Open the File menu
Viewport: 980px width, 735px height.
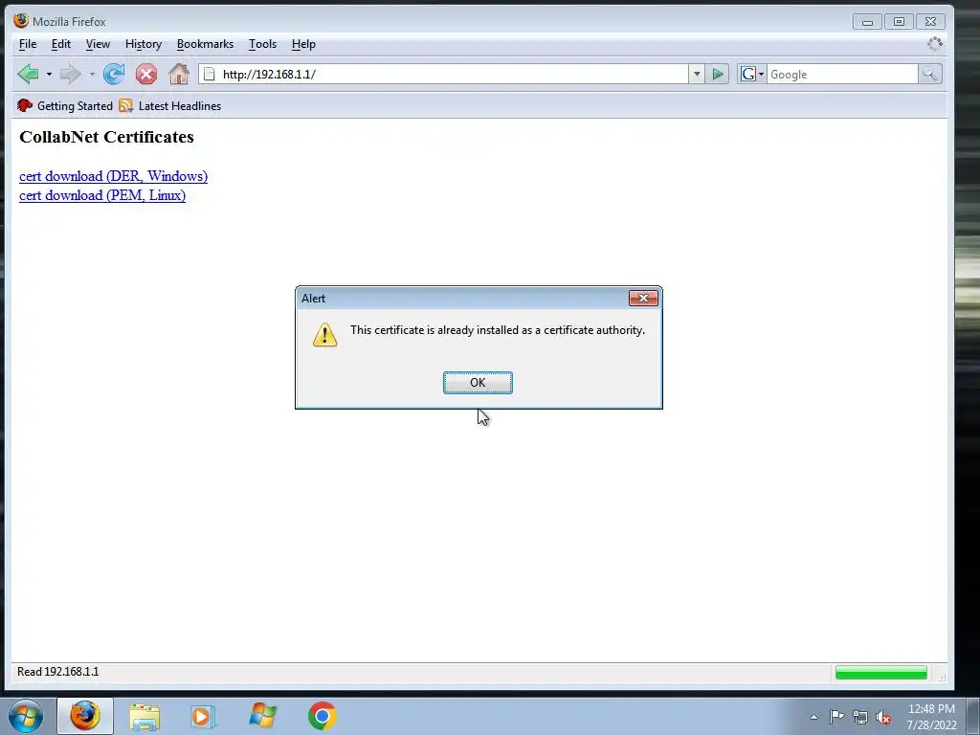pos(28,44)
